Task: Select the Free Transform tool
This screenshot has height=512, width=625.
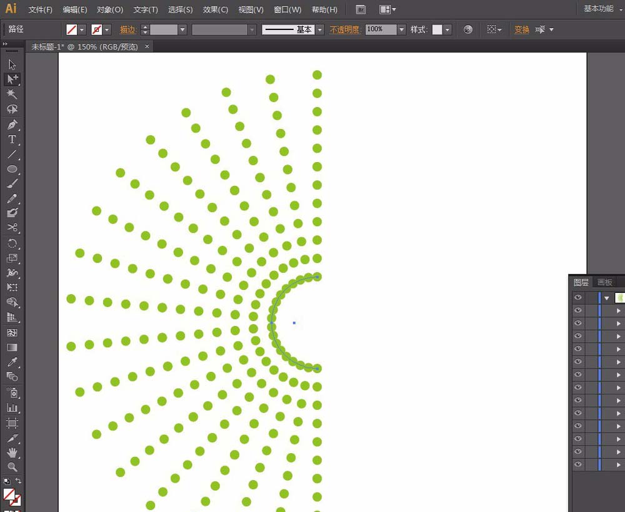Action: coord(12,287)
